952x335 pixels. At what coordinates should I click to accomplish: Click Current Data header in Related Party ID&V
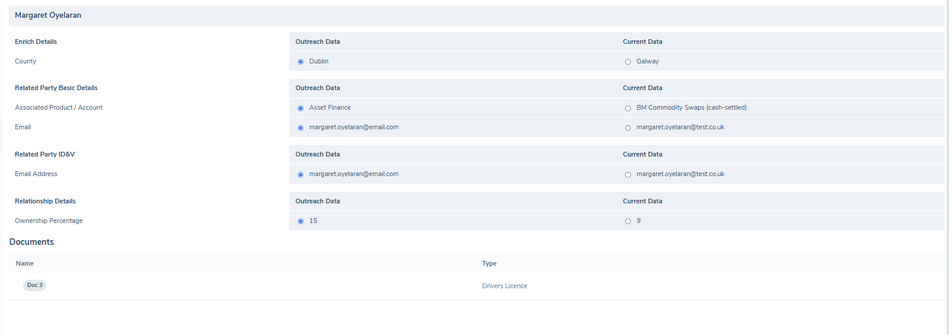[x=642, y=154]
